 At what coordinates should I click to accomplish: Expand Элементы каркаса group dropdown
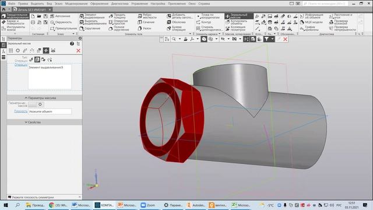[219, 34]
